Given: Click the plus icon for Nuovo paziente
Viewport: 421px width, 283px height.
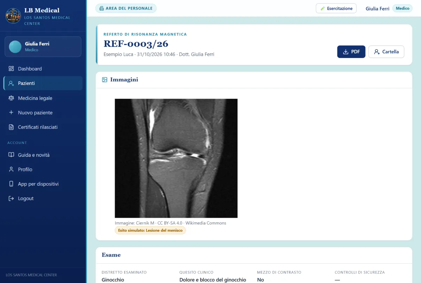Looking at the screenshot, I should pyautogui.click(x=11, y=113).
